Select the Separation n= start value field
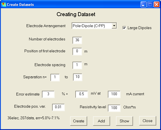Viewport: 161px width, 130px height. pyautogui.click(x=55, y=77)
